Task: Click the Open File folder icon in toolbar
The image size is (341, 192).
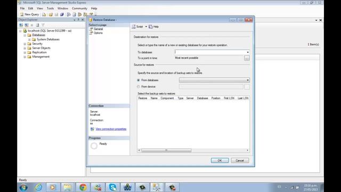Action: click(51, 14)
